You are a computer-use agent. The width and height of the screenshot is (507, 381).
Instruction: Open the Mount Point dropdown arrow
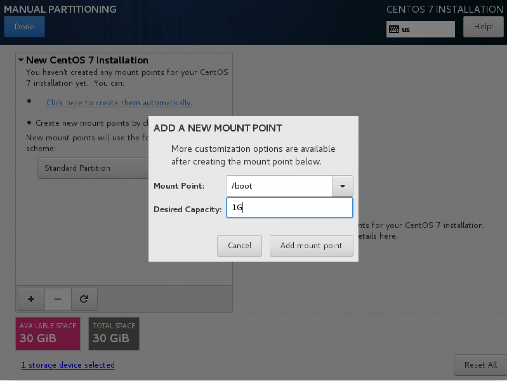coord(342,186)
